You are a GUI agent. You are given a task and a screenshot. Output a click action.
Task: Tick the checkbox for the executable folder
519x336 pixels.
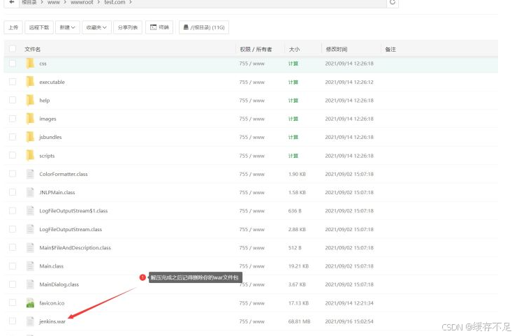(13, 82)
